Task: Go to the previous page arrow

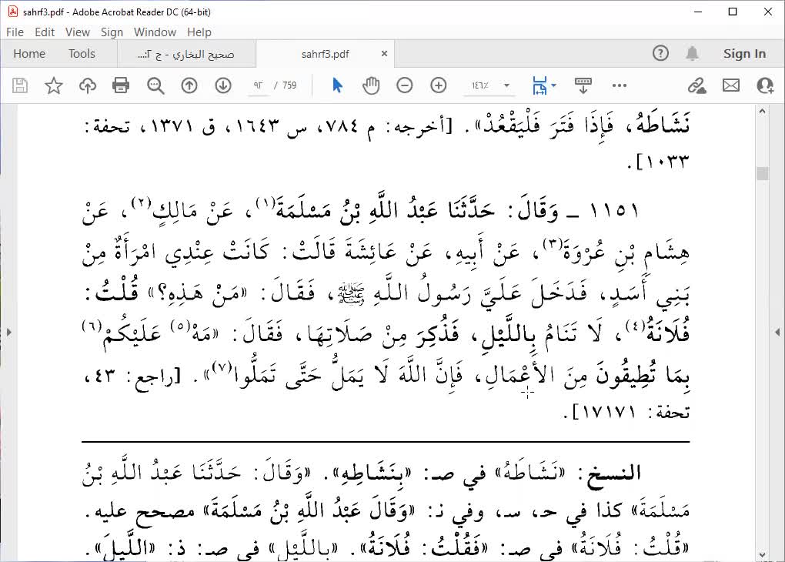Action: pos(189,85)
